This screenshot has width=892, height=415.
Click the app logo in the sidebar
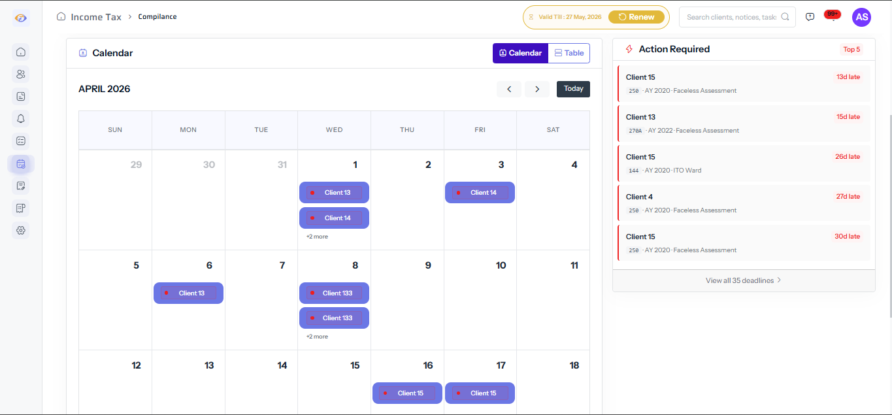(21, 18)
